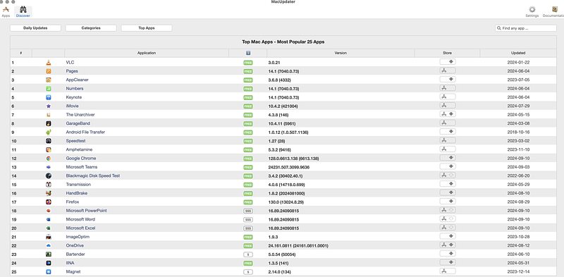Click the Blackmagic Disk Speed Test icon
564x277 pixels.
(x=49, y=176)
